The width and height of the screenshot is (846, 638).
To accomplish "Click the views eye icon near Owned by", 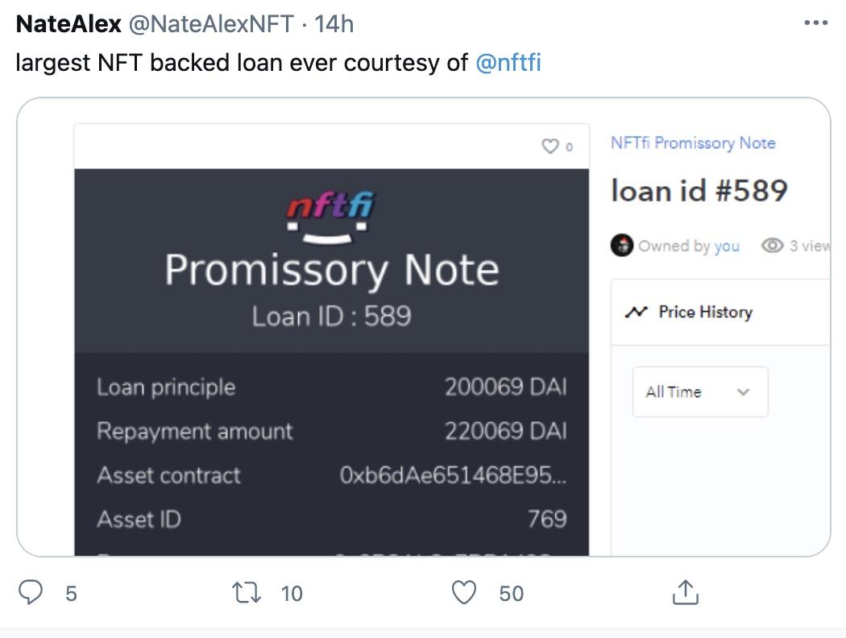I will tap(771, 246).
